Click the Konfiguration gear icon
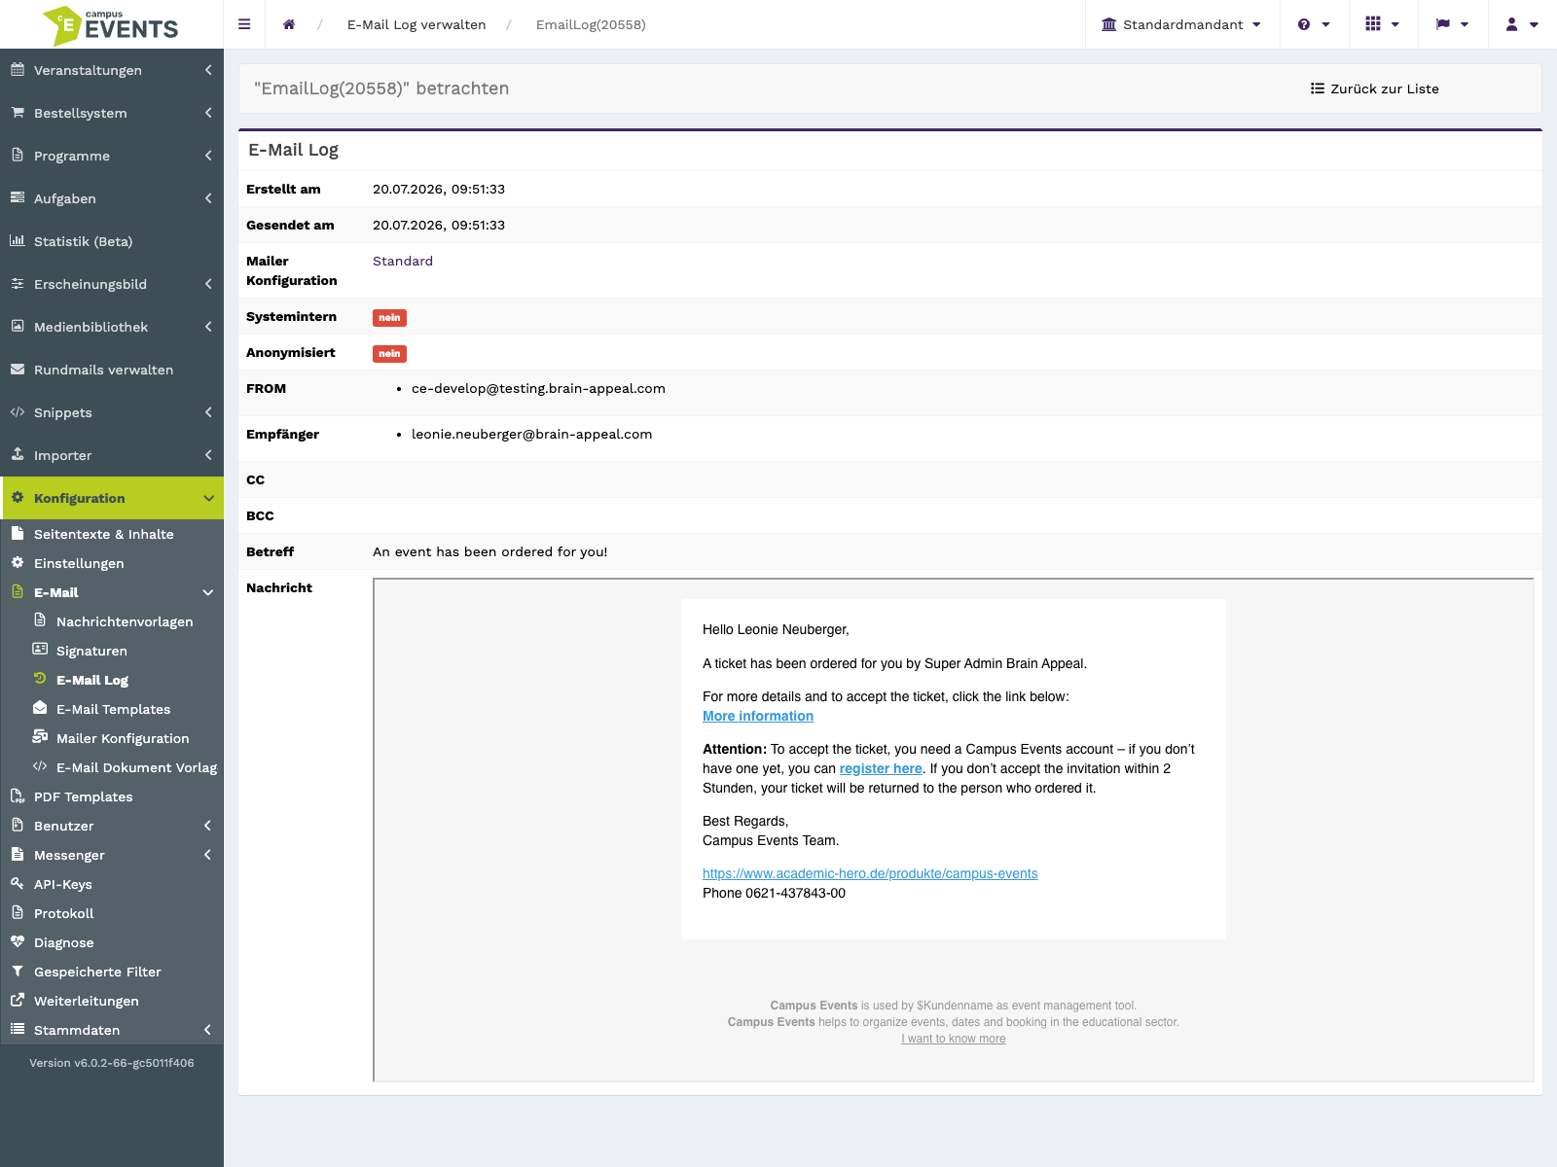 18,497
